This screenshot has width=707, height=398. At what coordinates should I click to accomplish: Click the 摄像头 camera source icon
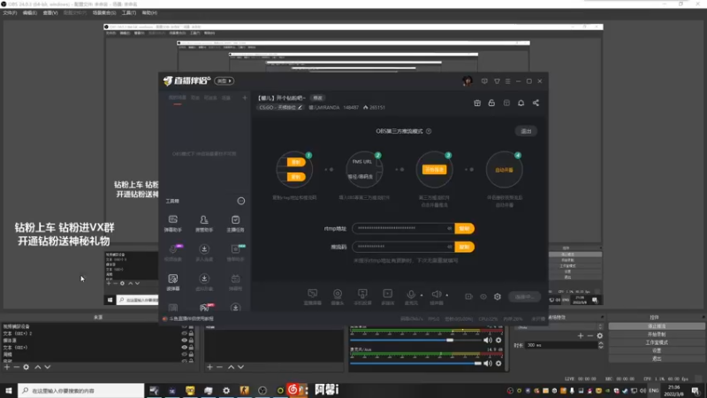338,297
